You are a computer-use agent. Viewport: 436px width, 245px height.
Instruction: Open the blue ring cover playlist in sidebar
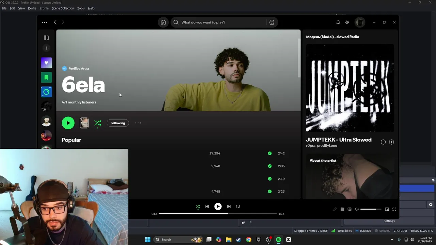46,92
